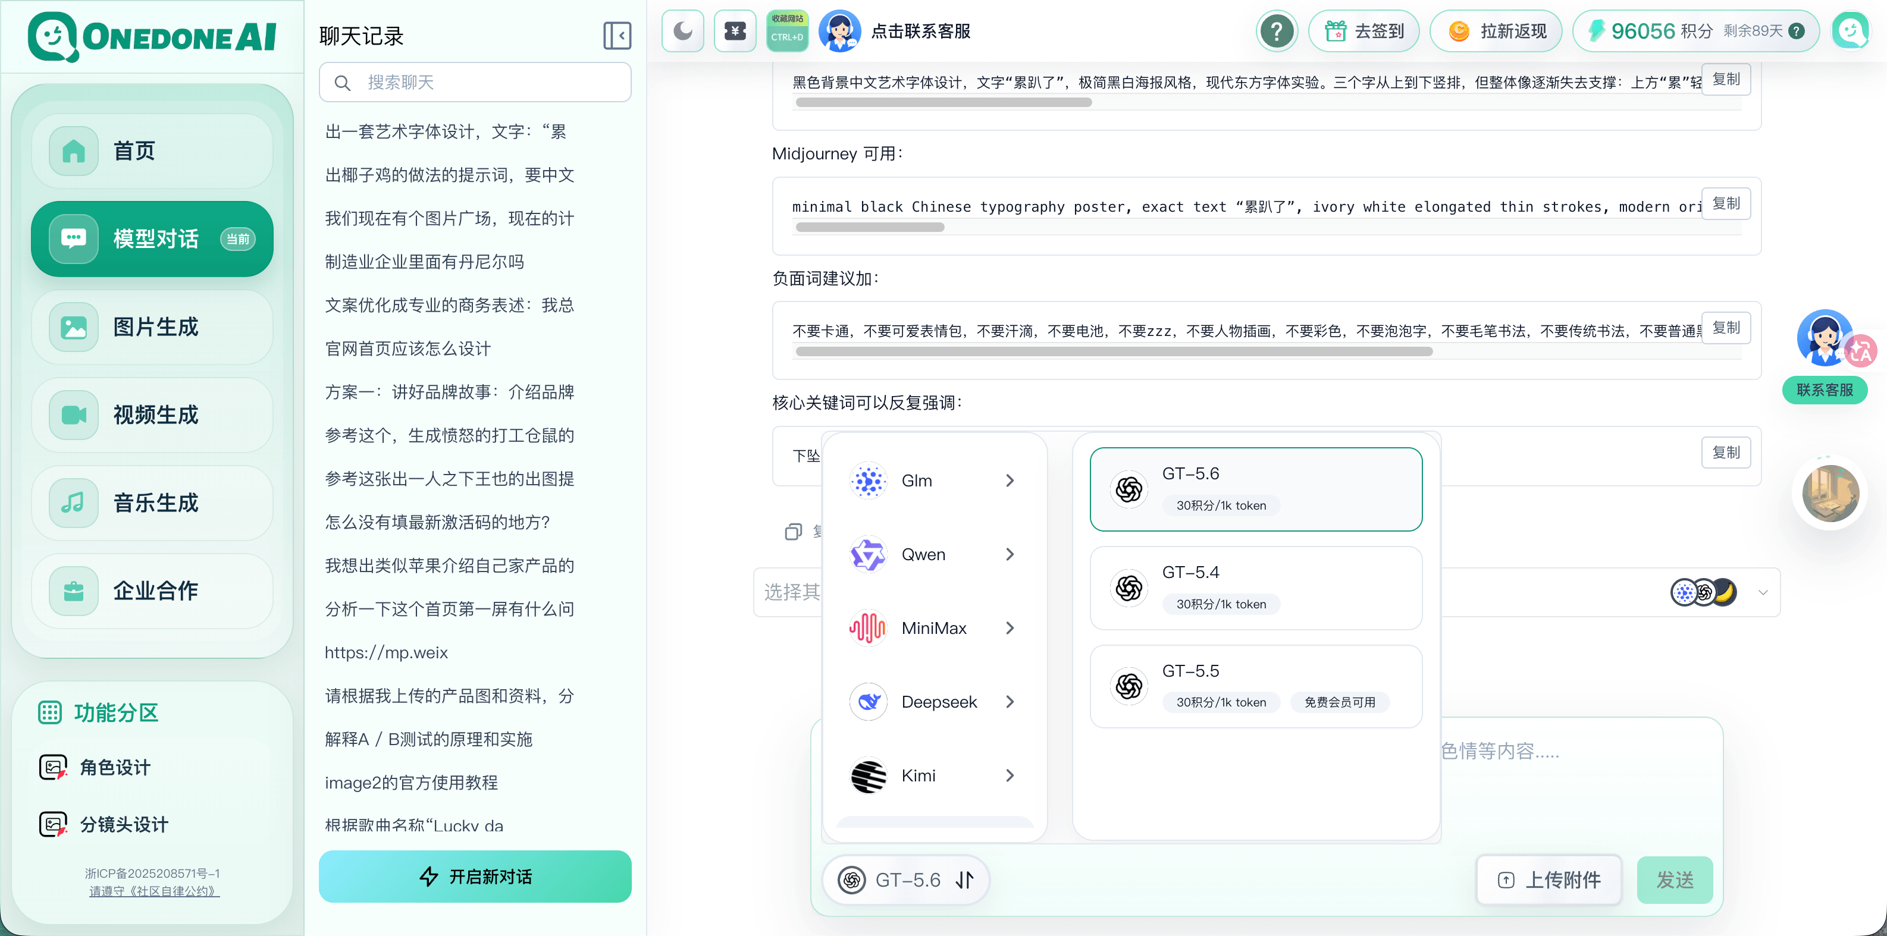Image resolution: width=1887 pixels, height=936 pixels.
Task: Click the Qwen provider logo icon
Action: (868, 554)
